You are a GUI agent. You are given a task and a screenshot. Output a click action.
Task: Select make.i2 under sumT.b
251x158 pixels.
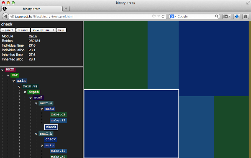coord(58,151)
